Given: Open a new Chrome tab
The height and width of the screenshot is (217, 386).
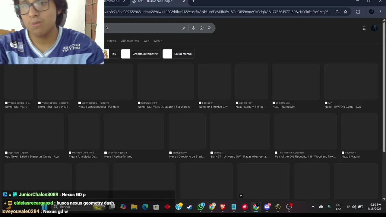Looking at the screenshot, I should 193,1.
